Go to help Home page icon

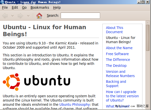point(39,15)
